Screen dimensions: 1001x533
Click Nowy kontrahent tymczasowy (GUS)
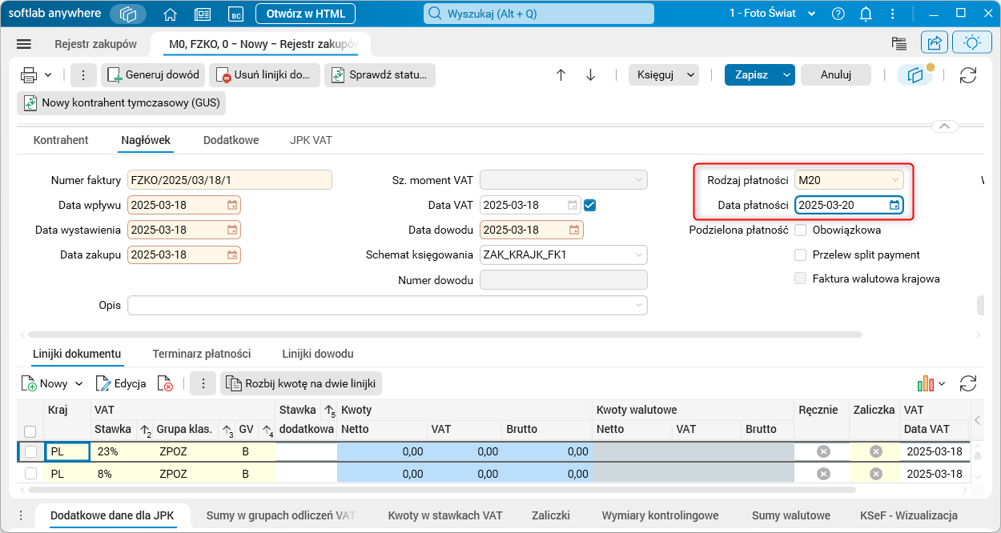(122, 102)
